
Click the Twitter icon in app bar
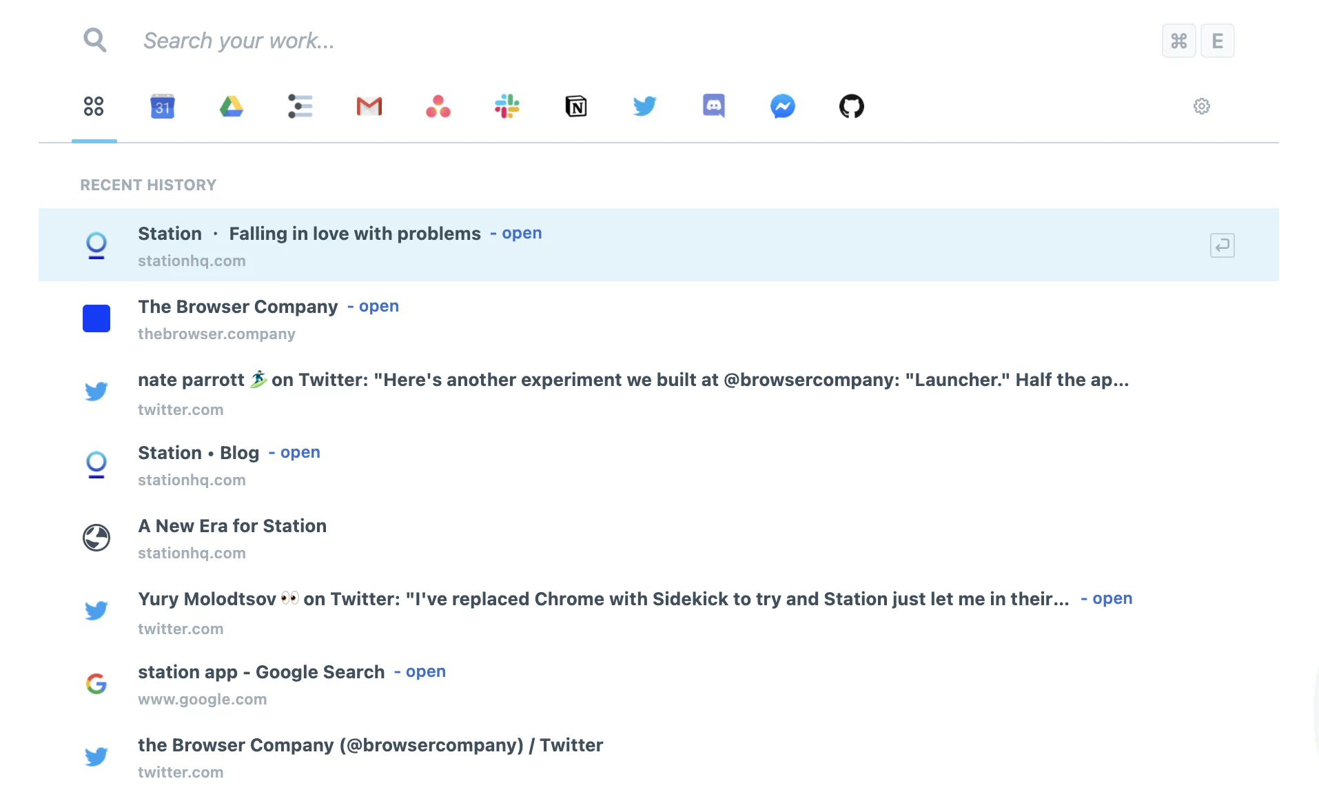[x=644, y=106]
